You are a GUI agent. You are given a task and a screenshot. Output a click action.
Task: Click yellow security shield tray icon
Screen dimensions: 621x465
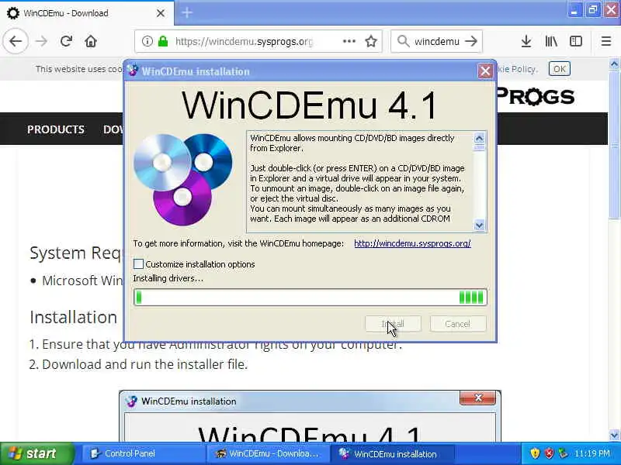pos(535,453)
